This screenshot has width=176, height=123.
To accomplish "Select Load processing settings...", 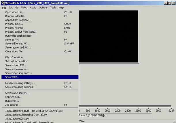I will 40,83.
